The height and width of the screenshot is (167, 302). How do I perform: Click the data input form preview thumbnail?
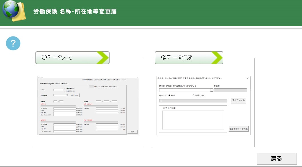click(x=88, y=105)
